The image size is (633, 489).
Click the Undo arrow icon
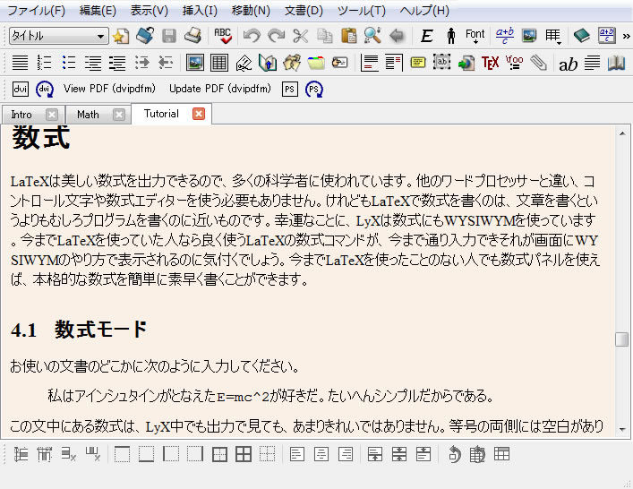tap(252, 36)
